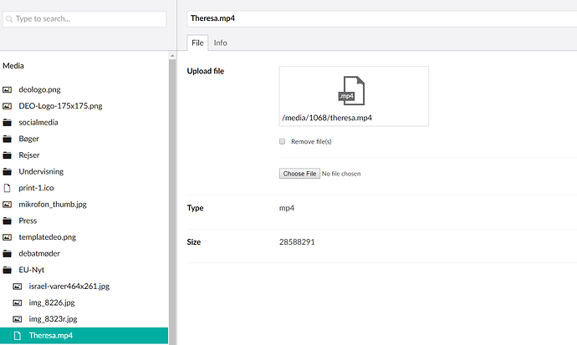Switch to the File tab
Screen dimensions: 577x345
197,43
